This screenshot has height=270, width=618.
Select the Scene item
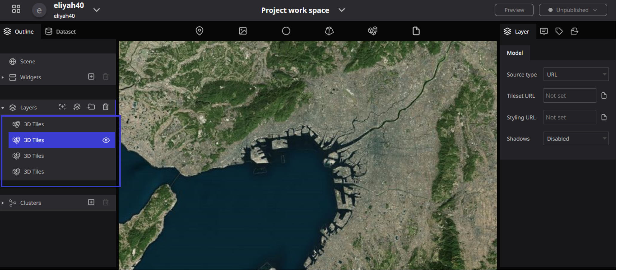coord(58,61)
